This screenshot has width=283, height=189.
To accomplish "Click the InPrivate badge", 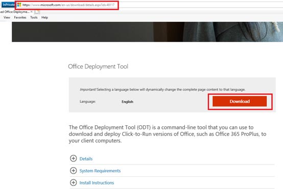I will coord(8,5).
